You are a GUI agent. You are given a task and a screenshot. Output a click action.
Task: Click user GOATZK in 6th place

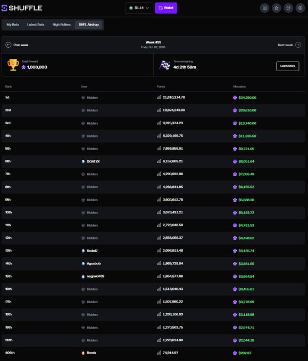click(x=93, y=161)
